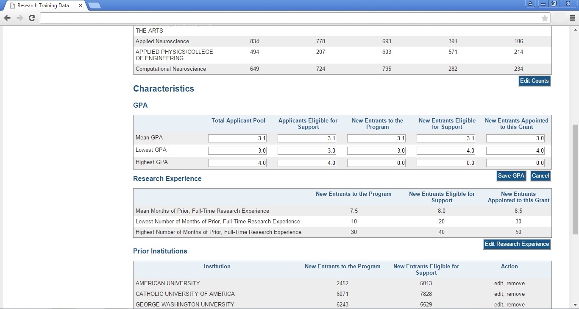579x309 pixels.
Task: Click the Edit Counts button
Action: coord(534,81)
